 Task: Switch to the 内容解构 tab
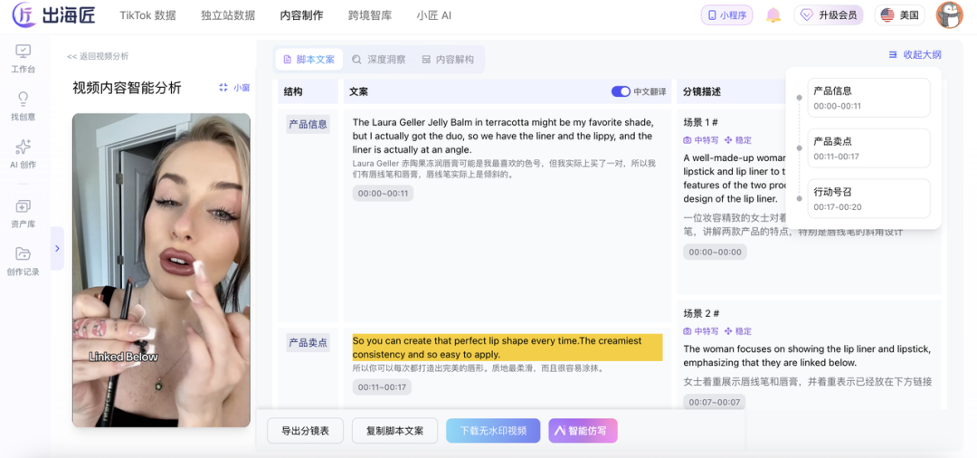(x=448, y=60)
